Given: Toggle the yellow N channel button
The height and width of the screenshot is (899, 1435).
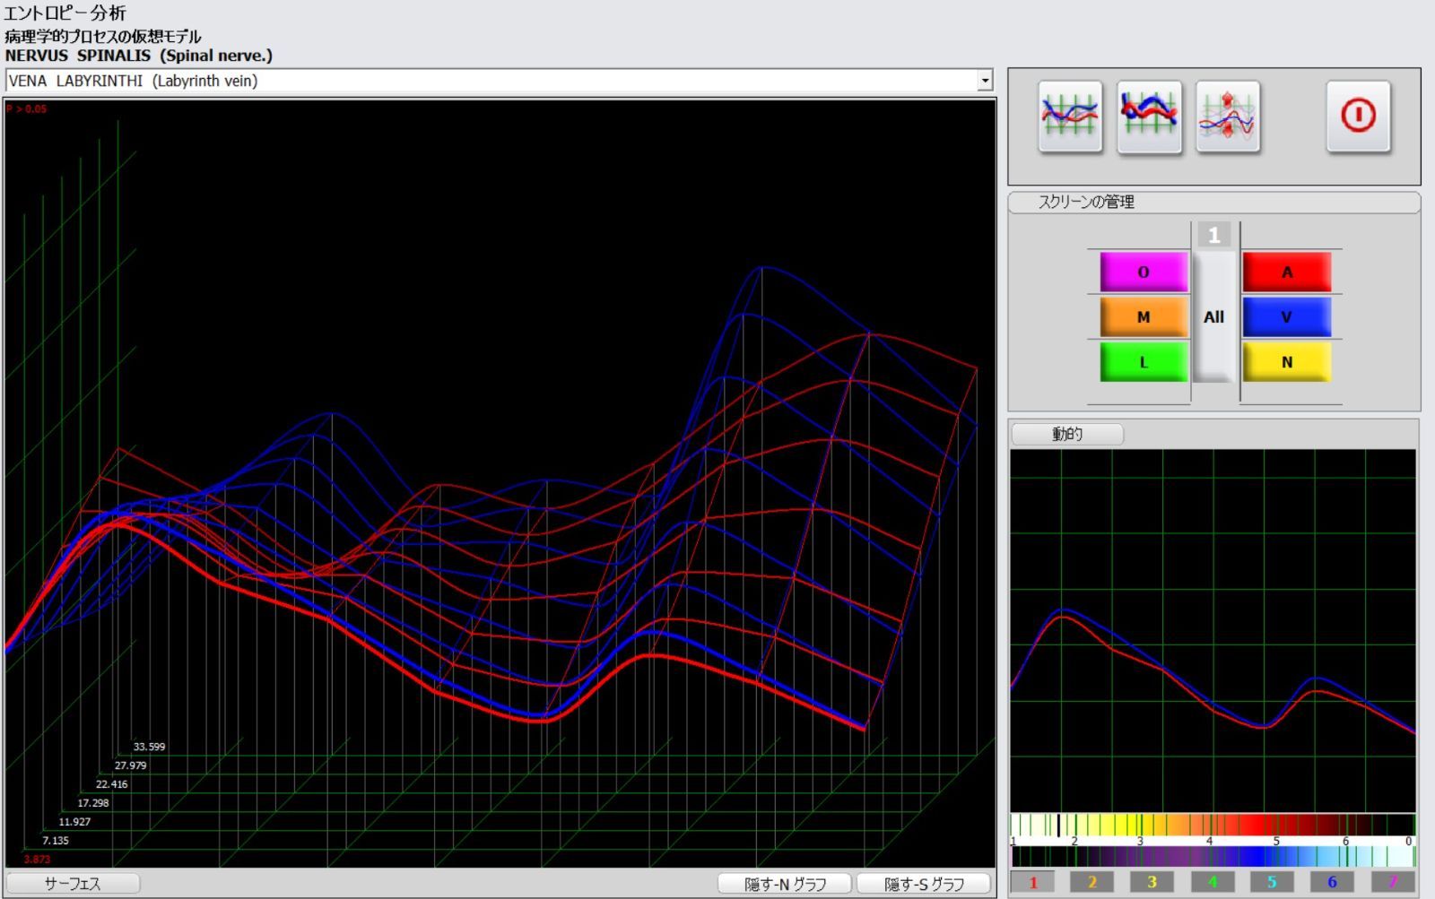Looking at the screenshot, I should (1286, 363).
